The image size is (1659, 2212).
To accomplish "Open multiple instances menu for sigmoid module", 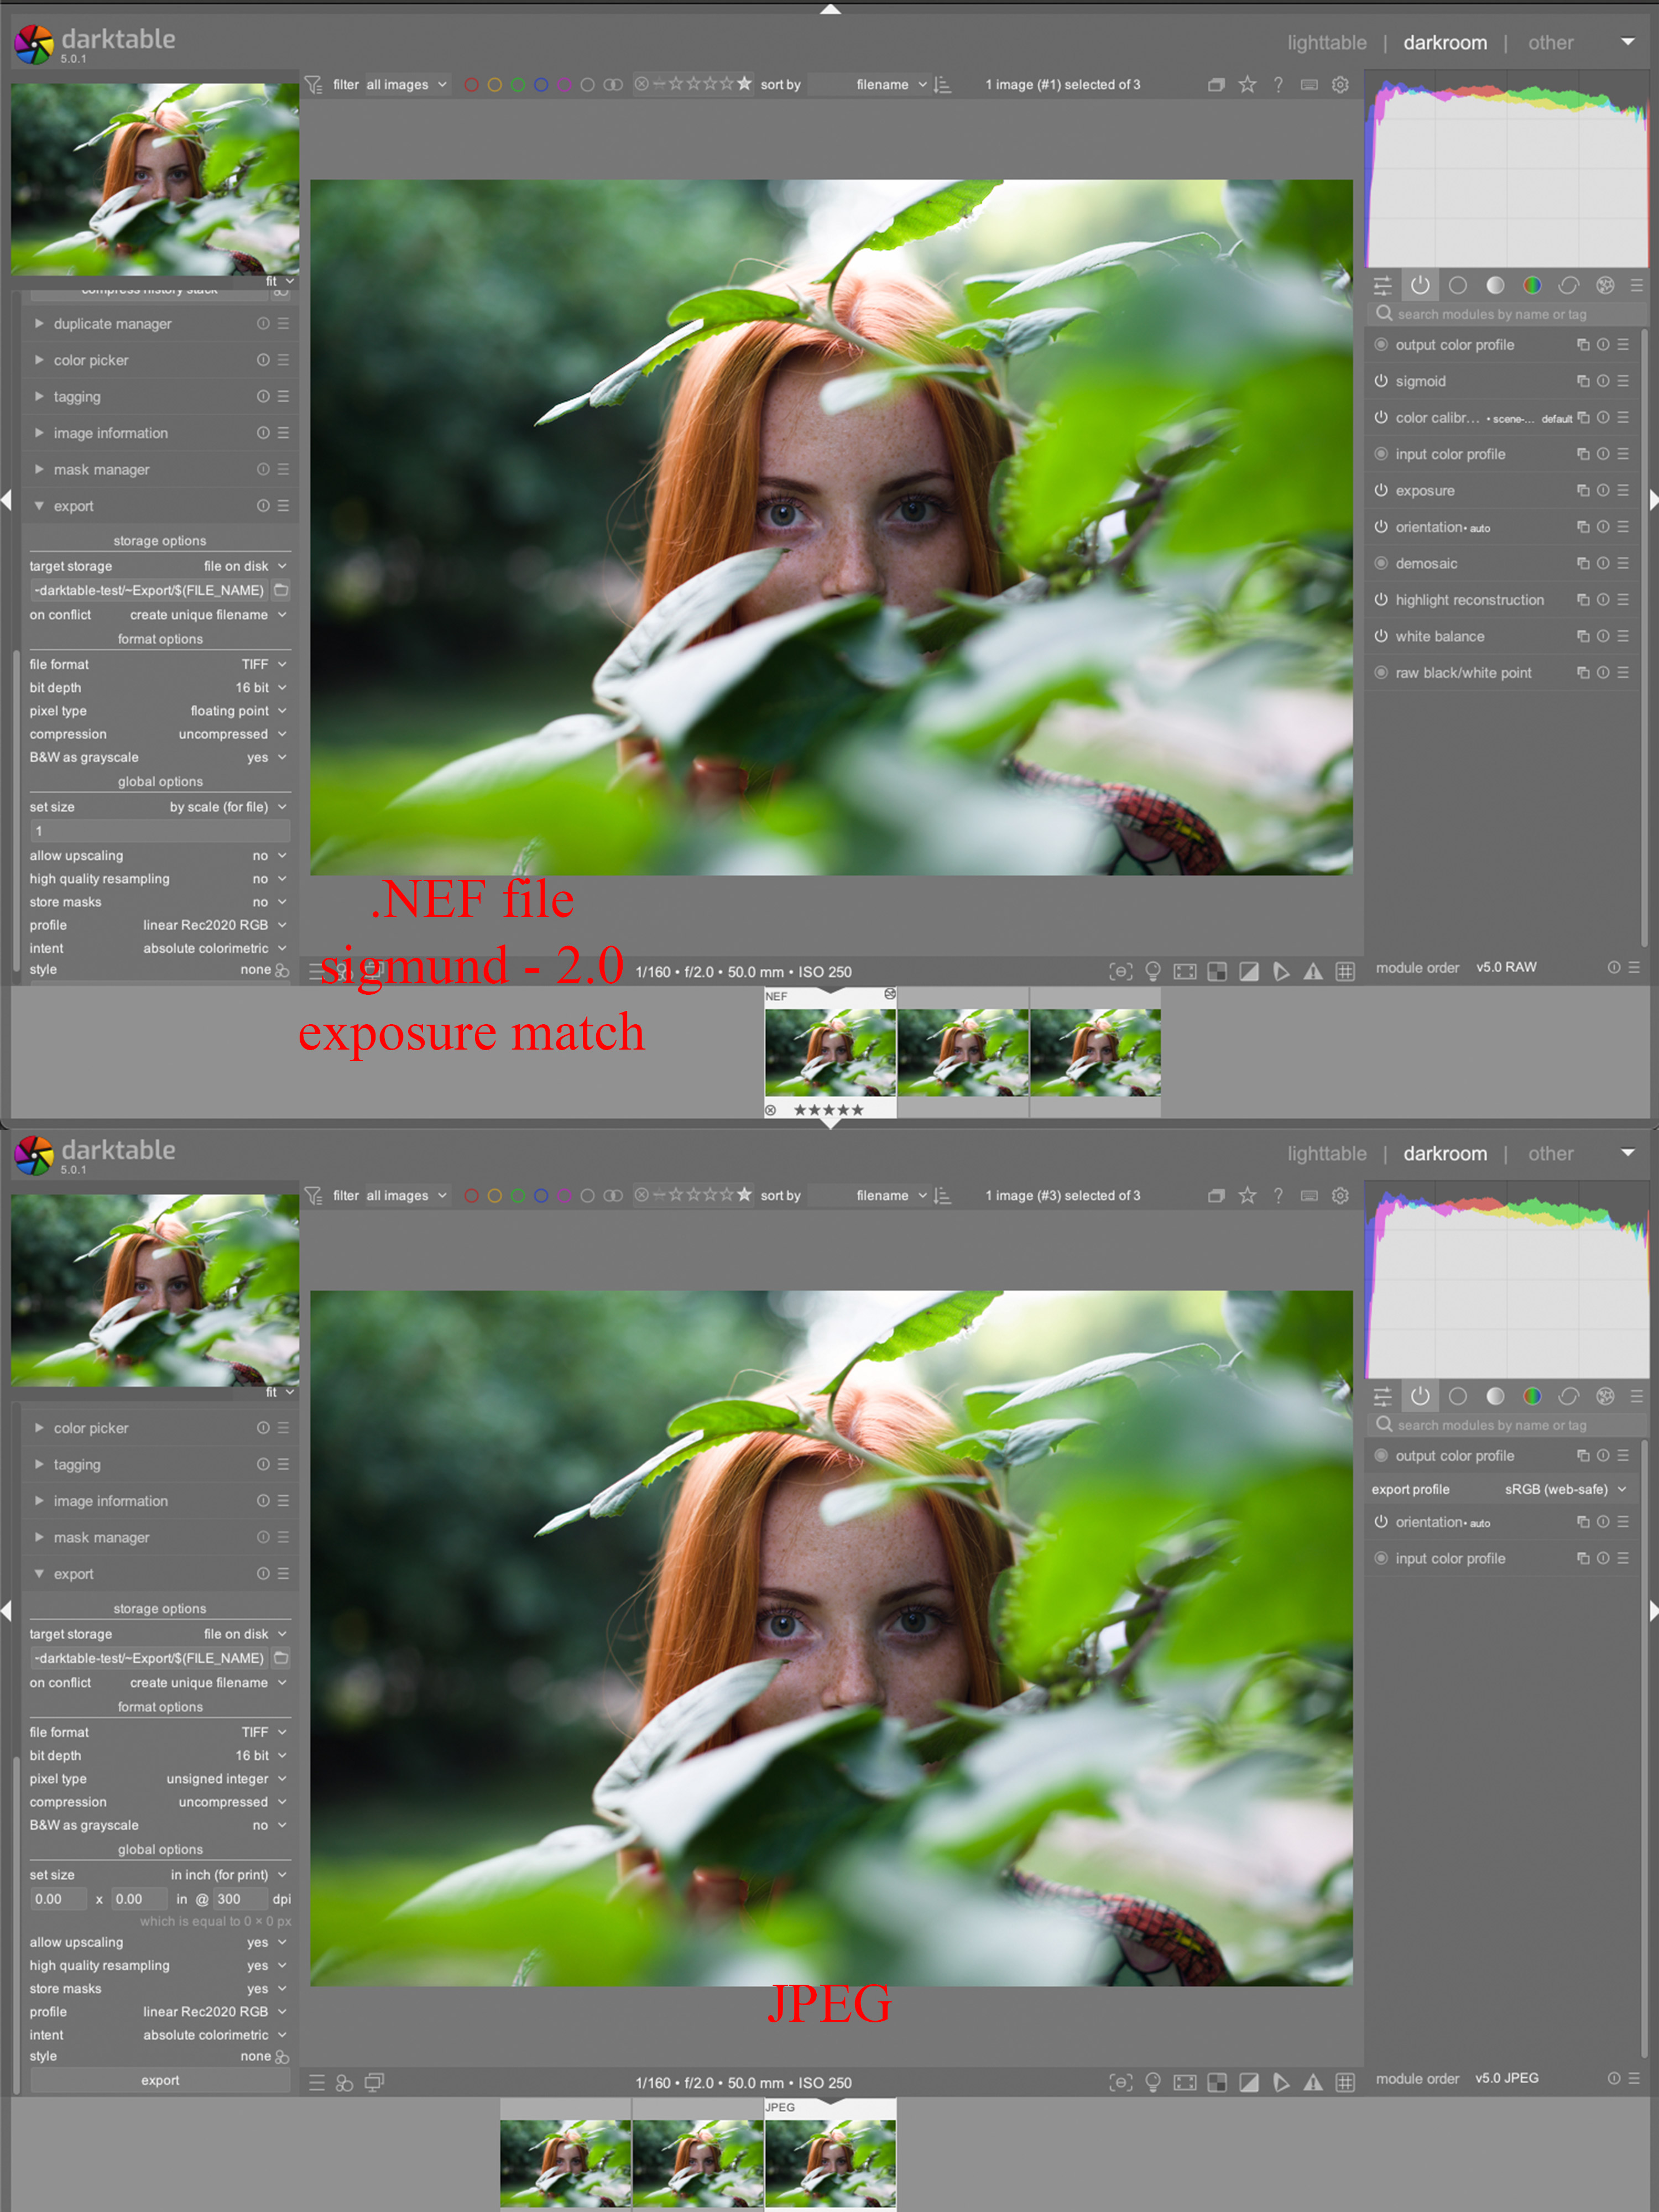I will [1582, 381].
